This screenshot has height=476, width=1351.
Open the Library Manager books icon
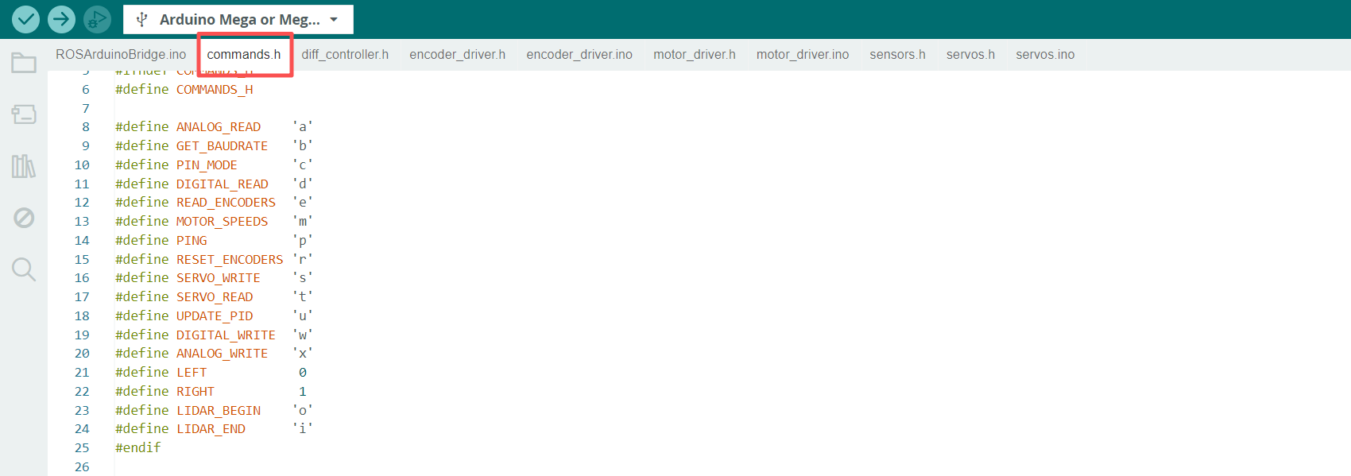tap(24, 166)
